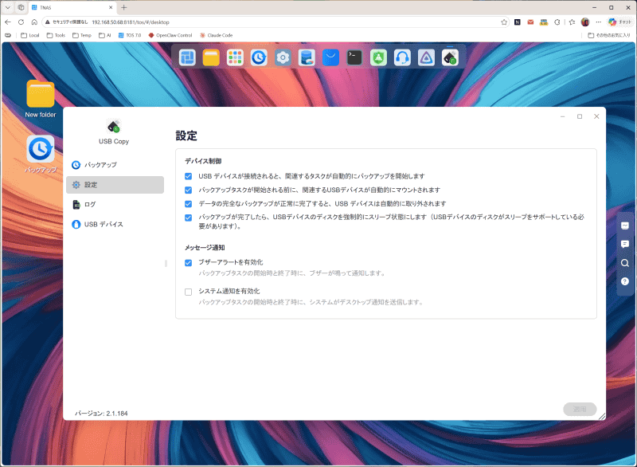Click the TNAS browser tab
The width and height of the screenshot is (637, 467).
(x=72, y=7)
